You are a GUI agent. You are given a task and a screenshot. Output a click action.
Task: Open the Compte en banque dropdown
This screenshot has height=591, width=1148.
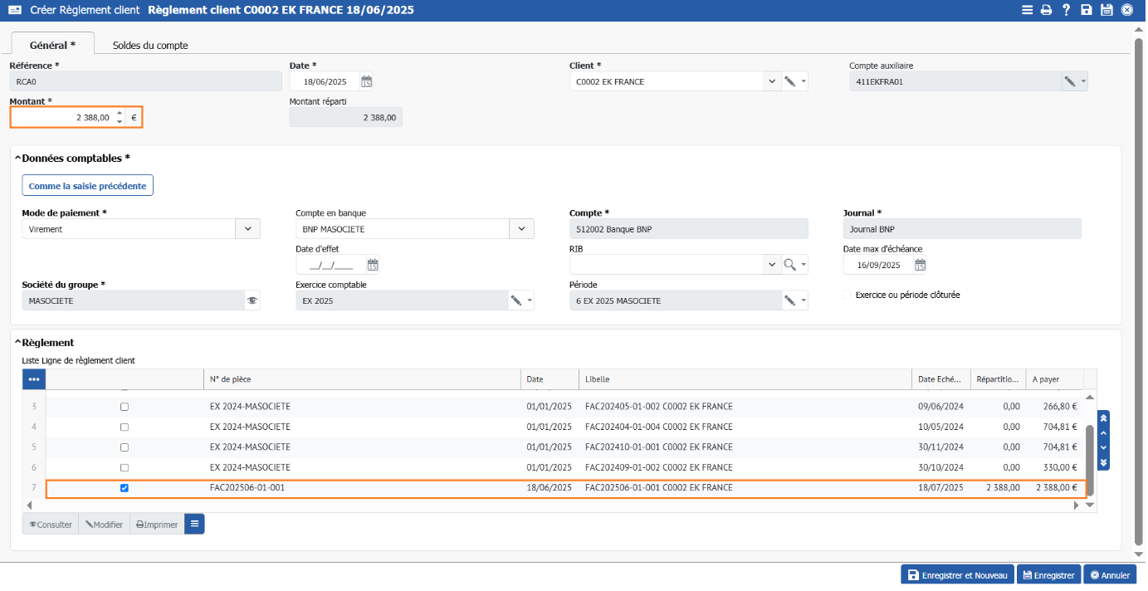coord(521,229)
